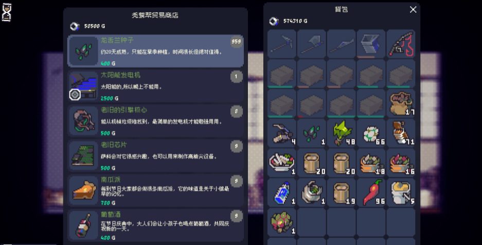Select the blue water bottle item
Viewport: 482px width, 245px height.
pos(281,193)
